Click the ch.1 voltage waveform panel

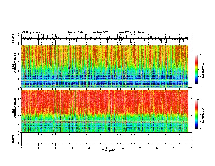point(106,39)
